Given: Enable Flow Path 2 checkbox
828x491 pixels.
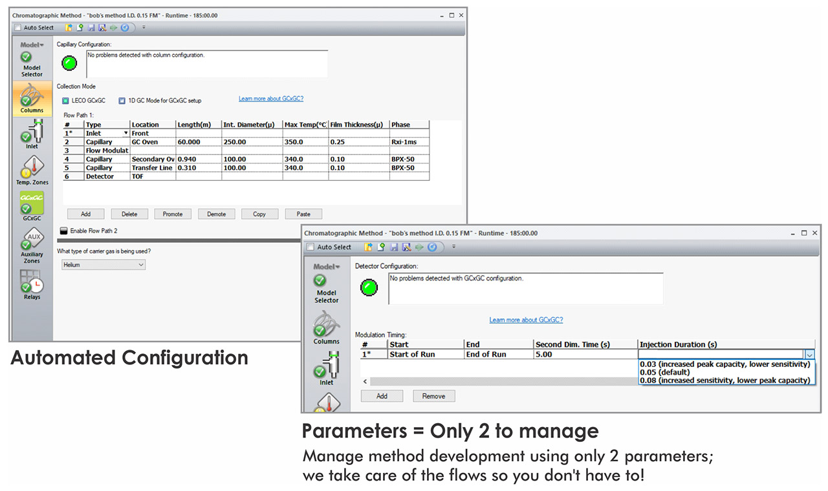Looking at the screenshot, I should point(63,231).
